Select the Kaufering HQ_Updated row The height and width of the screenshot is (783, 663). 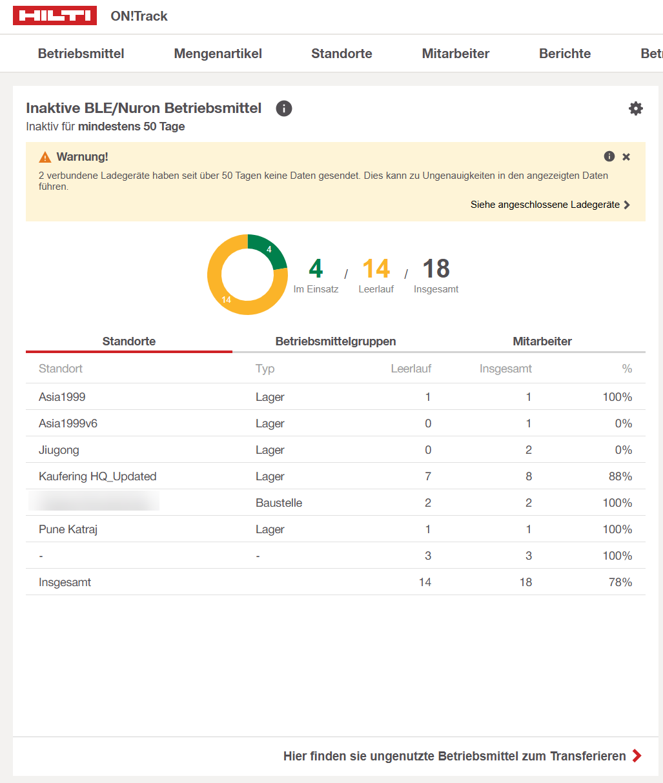(x=97, y=476)
